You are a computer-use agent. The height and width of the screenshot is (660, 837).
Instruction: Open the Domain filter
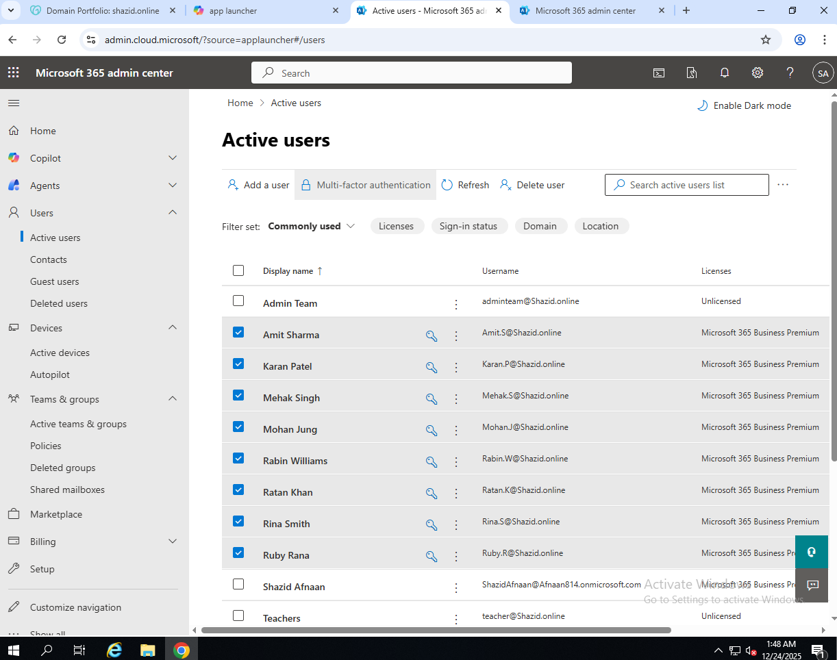coord(540,226)
